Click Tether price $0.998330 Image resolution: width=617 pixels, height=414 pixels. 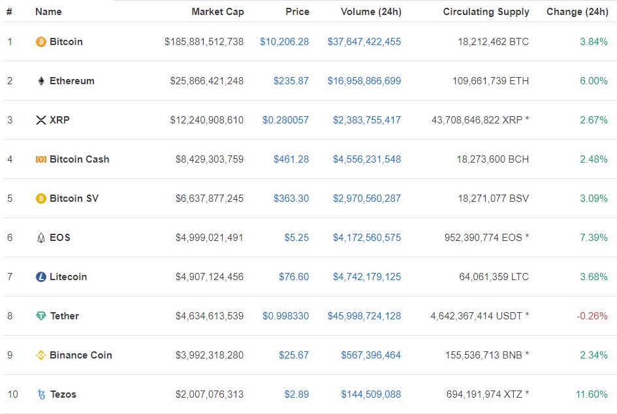click(x=286, y=316)
